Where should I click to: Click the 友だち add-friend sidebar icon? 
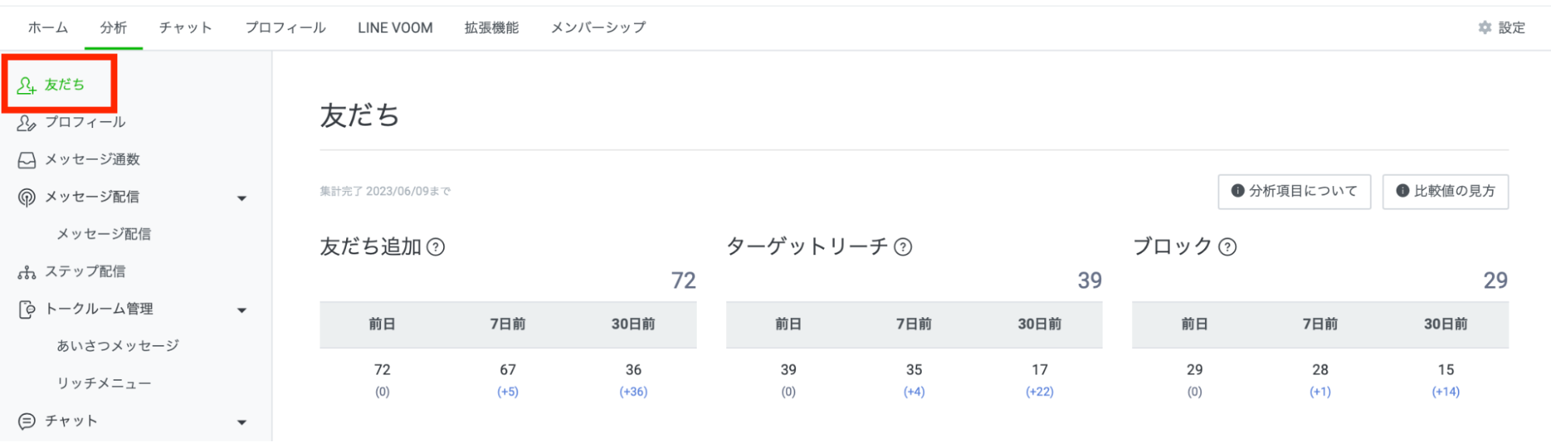pyautogui.click(x=26, y=85)
